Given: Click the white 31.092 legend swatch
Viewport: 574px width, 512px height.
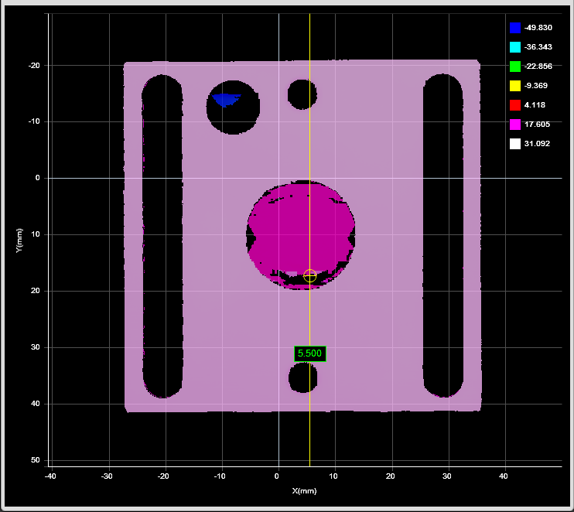Looking at the screenshot, I should pyautogui.click(x=514, y=144).
